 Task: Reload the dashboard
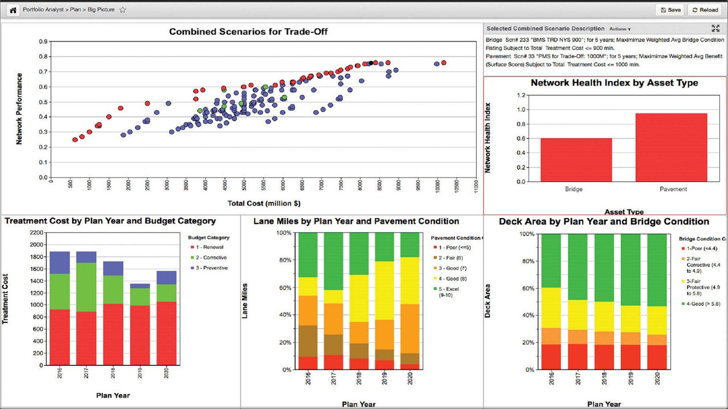(705, 10)
